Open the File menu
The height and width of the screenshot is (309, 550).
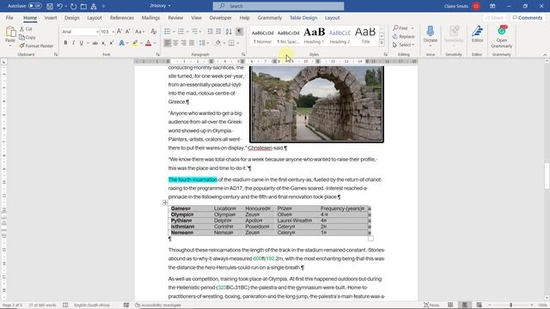point(9,17)
